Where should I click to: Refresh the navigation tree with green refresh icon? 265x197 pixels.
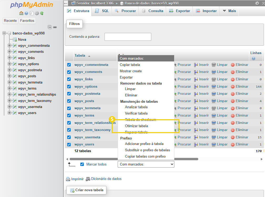coord(42,13)
